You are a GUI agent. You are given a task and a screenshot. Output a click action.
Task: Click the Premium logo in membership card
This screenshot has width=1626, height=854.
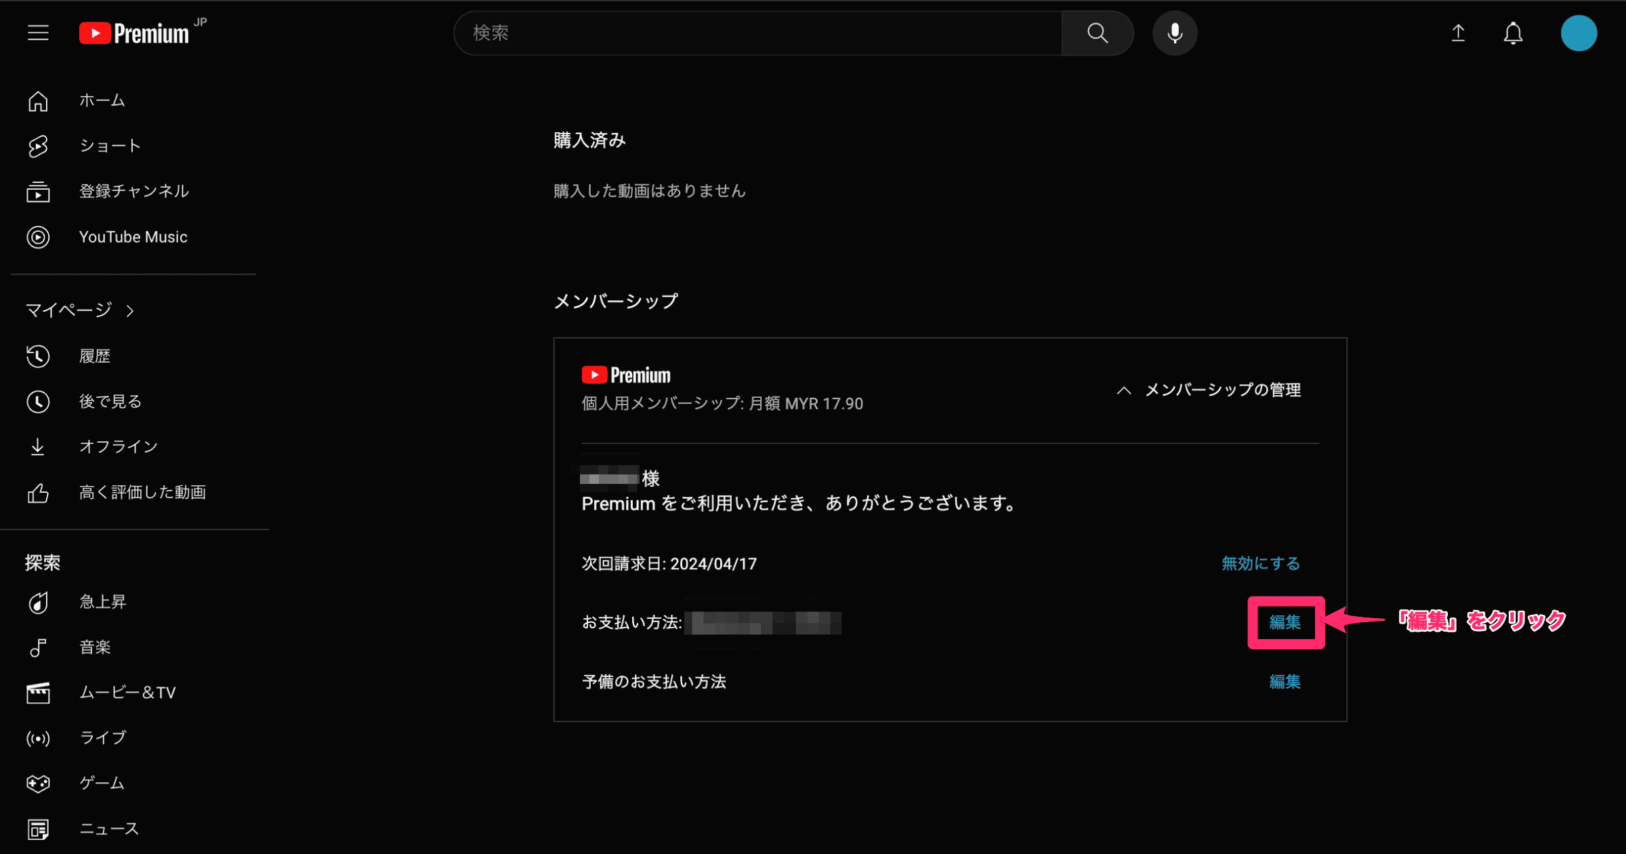(x=626, y=375)
